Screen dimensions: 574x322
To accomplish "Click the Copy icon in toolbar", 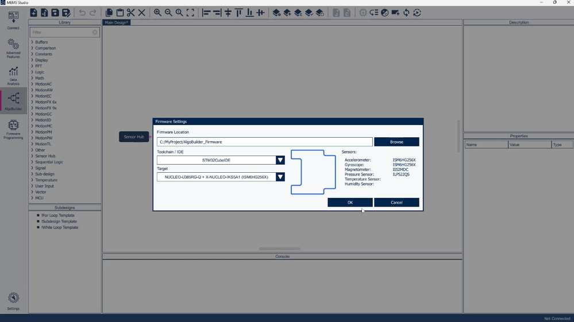I will [109, 13].
